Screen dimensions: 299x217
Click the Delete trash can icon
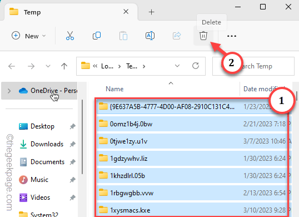pyautogui.click(x=203, y=36)
